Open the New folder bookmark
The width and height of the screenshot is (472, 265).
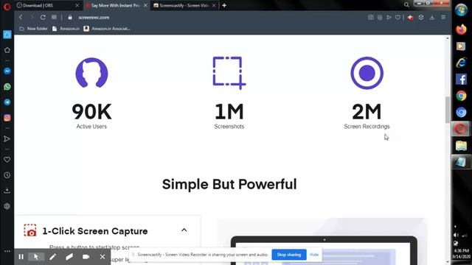pos(34,29)
